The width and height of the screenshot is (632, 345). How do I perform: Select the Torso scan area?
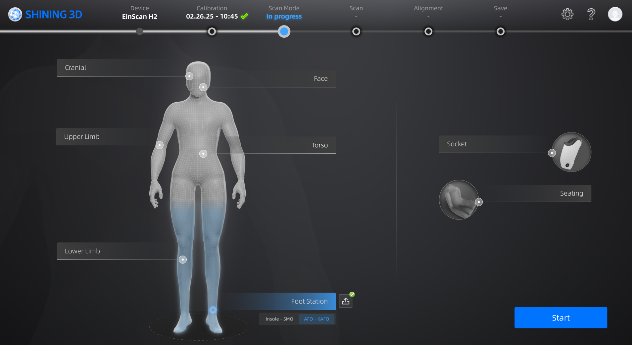pyautogui.click(x=319, y=145)
